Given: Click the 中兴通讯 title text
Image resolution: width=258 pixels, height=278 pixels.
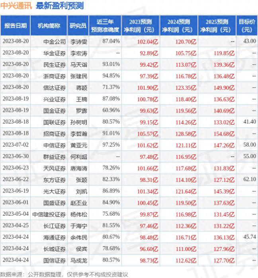Looking at the screenshot, I should (16, 6).
